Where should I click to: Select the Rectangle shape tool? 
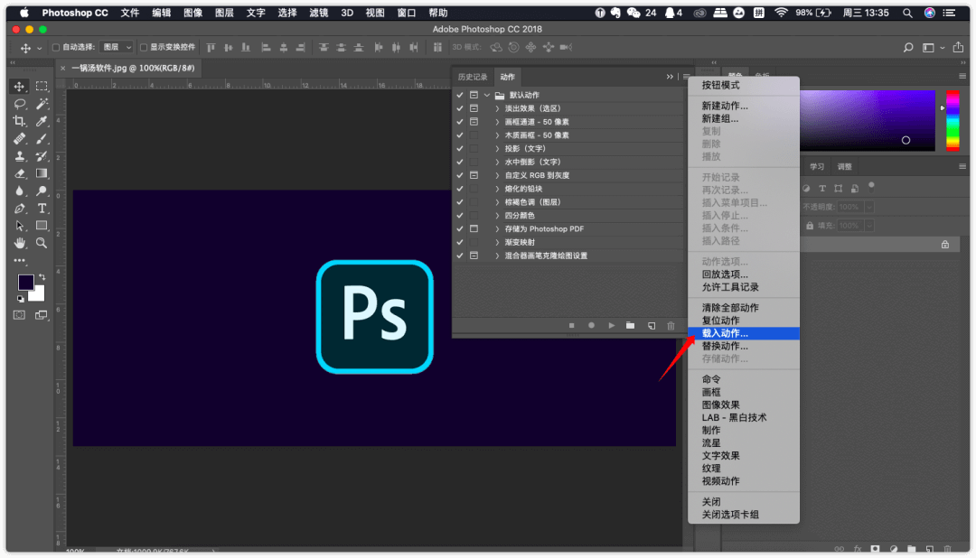(42, 226)
